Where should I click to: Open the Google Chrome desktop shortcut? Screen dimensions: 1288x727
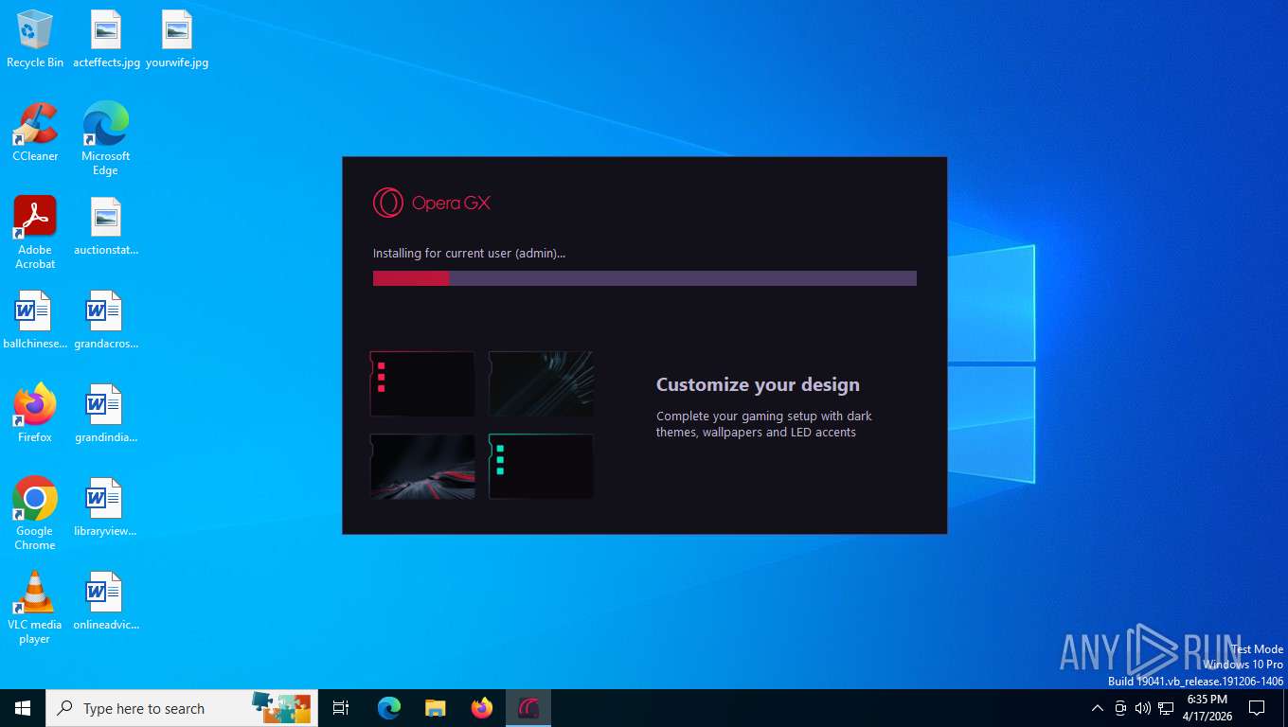pos(35,512)
